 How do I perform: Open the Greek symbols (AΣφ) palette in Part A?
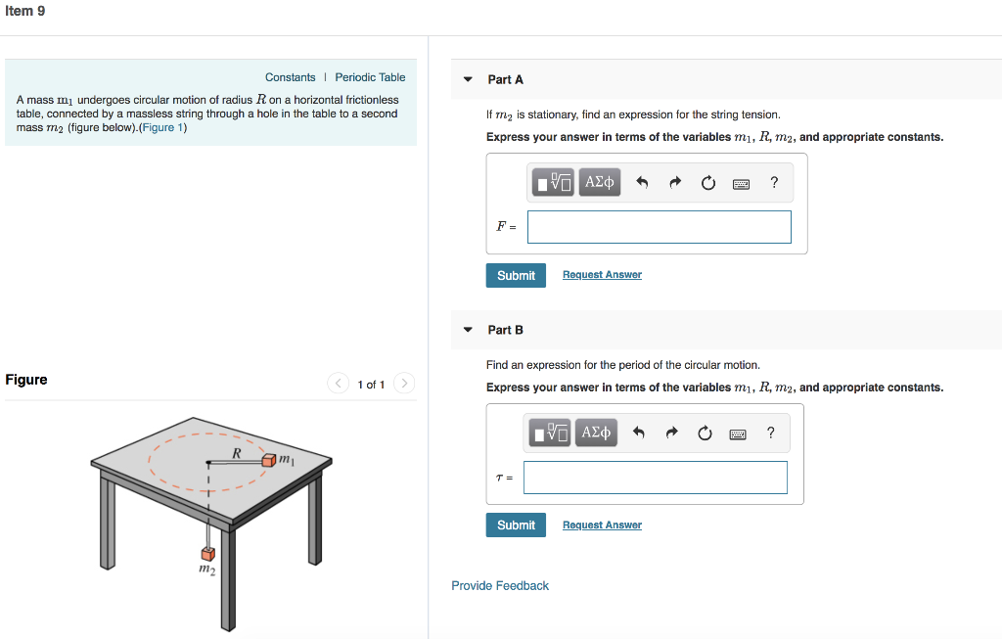coord(599,182)
